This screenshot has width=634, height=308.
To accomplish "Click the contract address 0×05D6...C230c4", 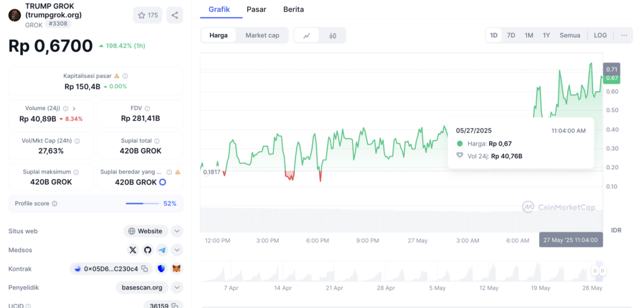I will [x=111, y=269].
